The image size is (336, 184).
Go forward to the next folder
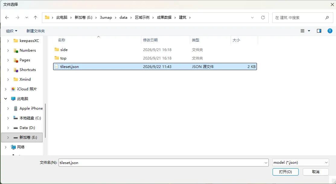tap(17, 18)
